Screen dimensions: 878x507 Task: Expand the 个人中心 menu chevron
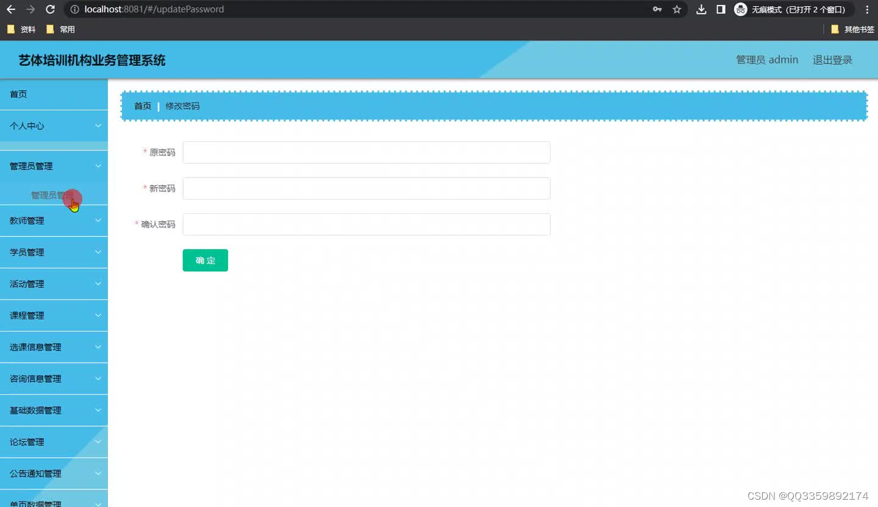98,126
